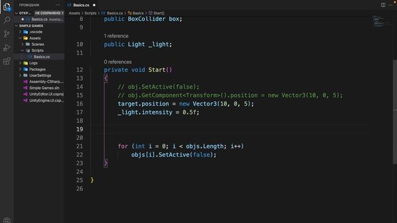This screenshot has width=397, height=223.
Task: Click the editor vertical scrollbar
Action: coord(395,111)
